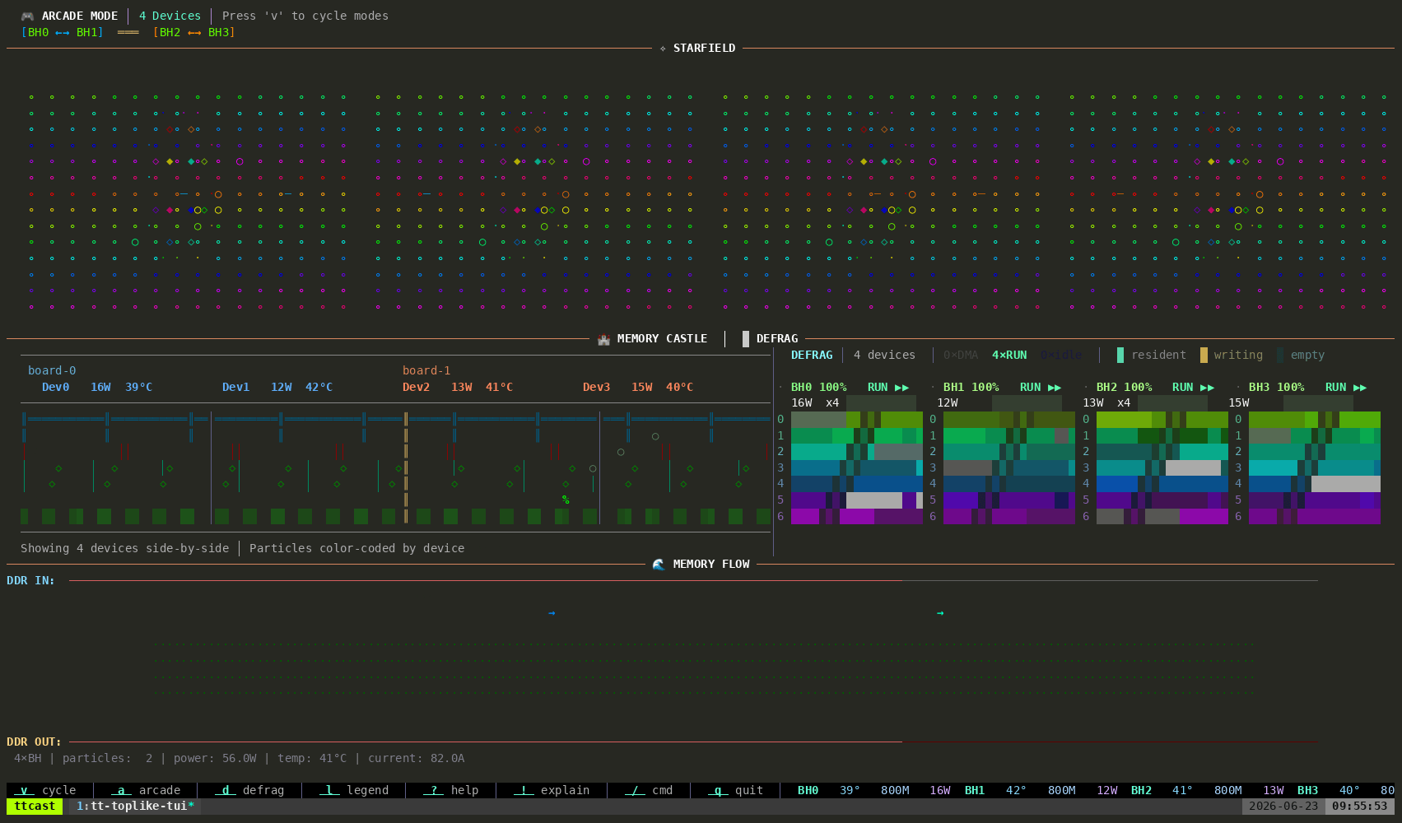Click the BH2 to BH3 link arrow
Image resolution: width=1402 pixels, height=823 pixels.
point(194,33)
